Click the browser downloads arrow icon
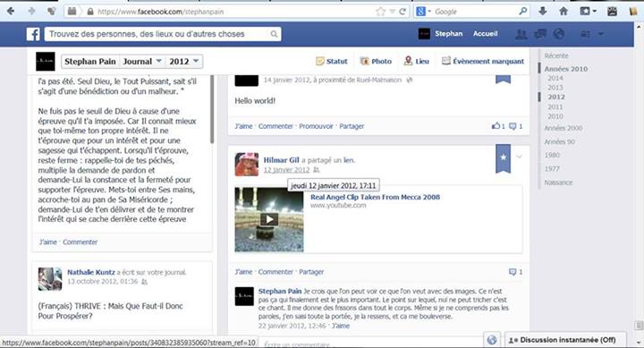This screenshot has height=348, width=644. pyautogui.click(x=543, y=12)
